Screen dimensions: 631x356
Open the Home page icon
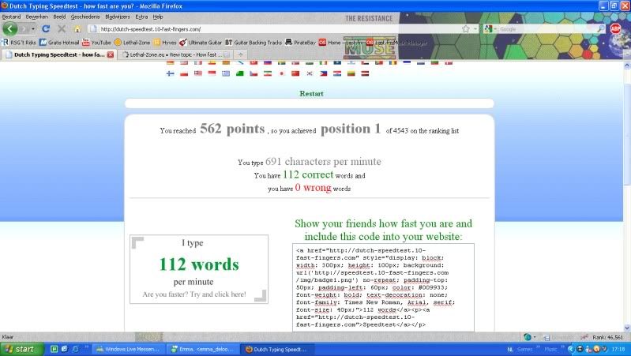[x=77, y=29]
